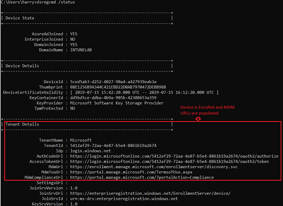283x206 pixels.
Task: Click the AuthCodeUrl login.microsoftonline.com authorize link
Action: (x=174, y=156)
